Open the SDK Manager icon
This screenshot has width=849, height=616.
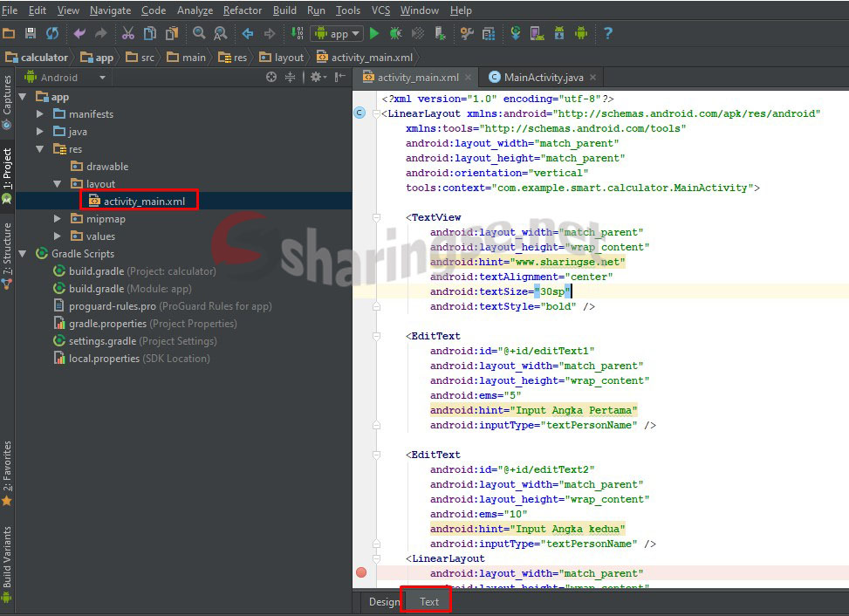click(558, 33)
